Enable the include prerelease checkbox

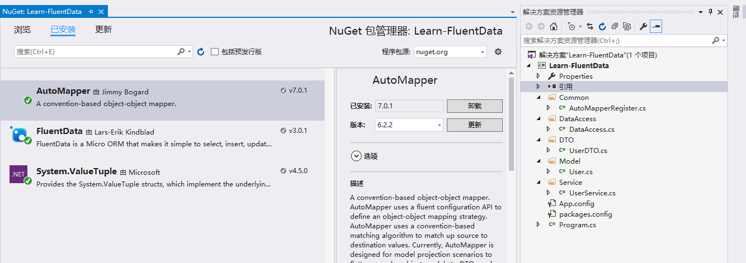tap(215, 51)
